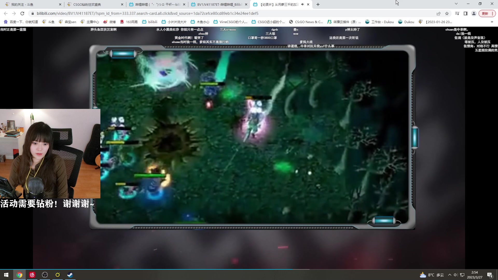498x280 pixels.
Task: Open the 微博 bookmark
Action: (109, 22)
